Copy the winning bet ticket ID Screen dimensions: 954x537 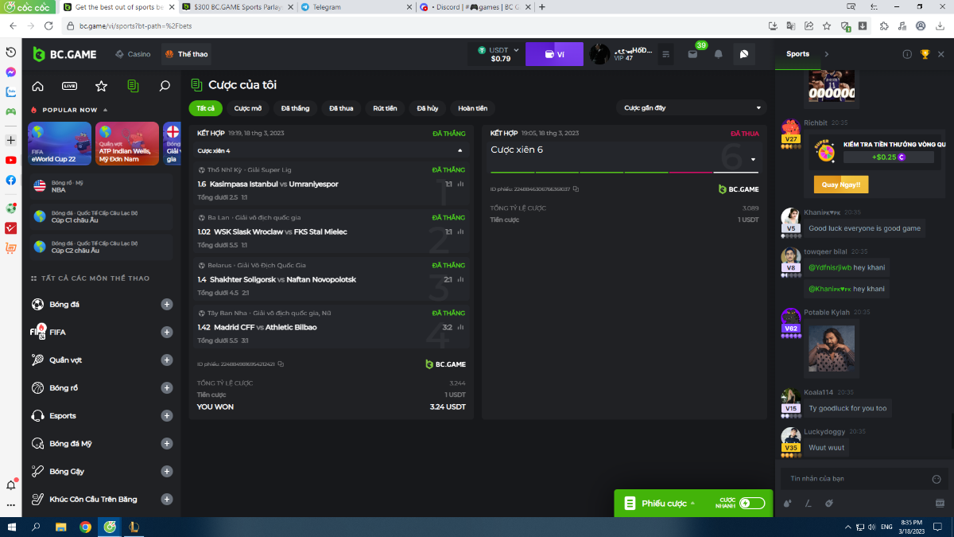point(281,364)
